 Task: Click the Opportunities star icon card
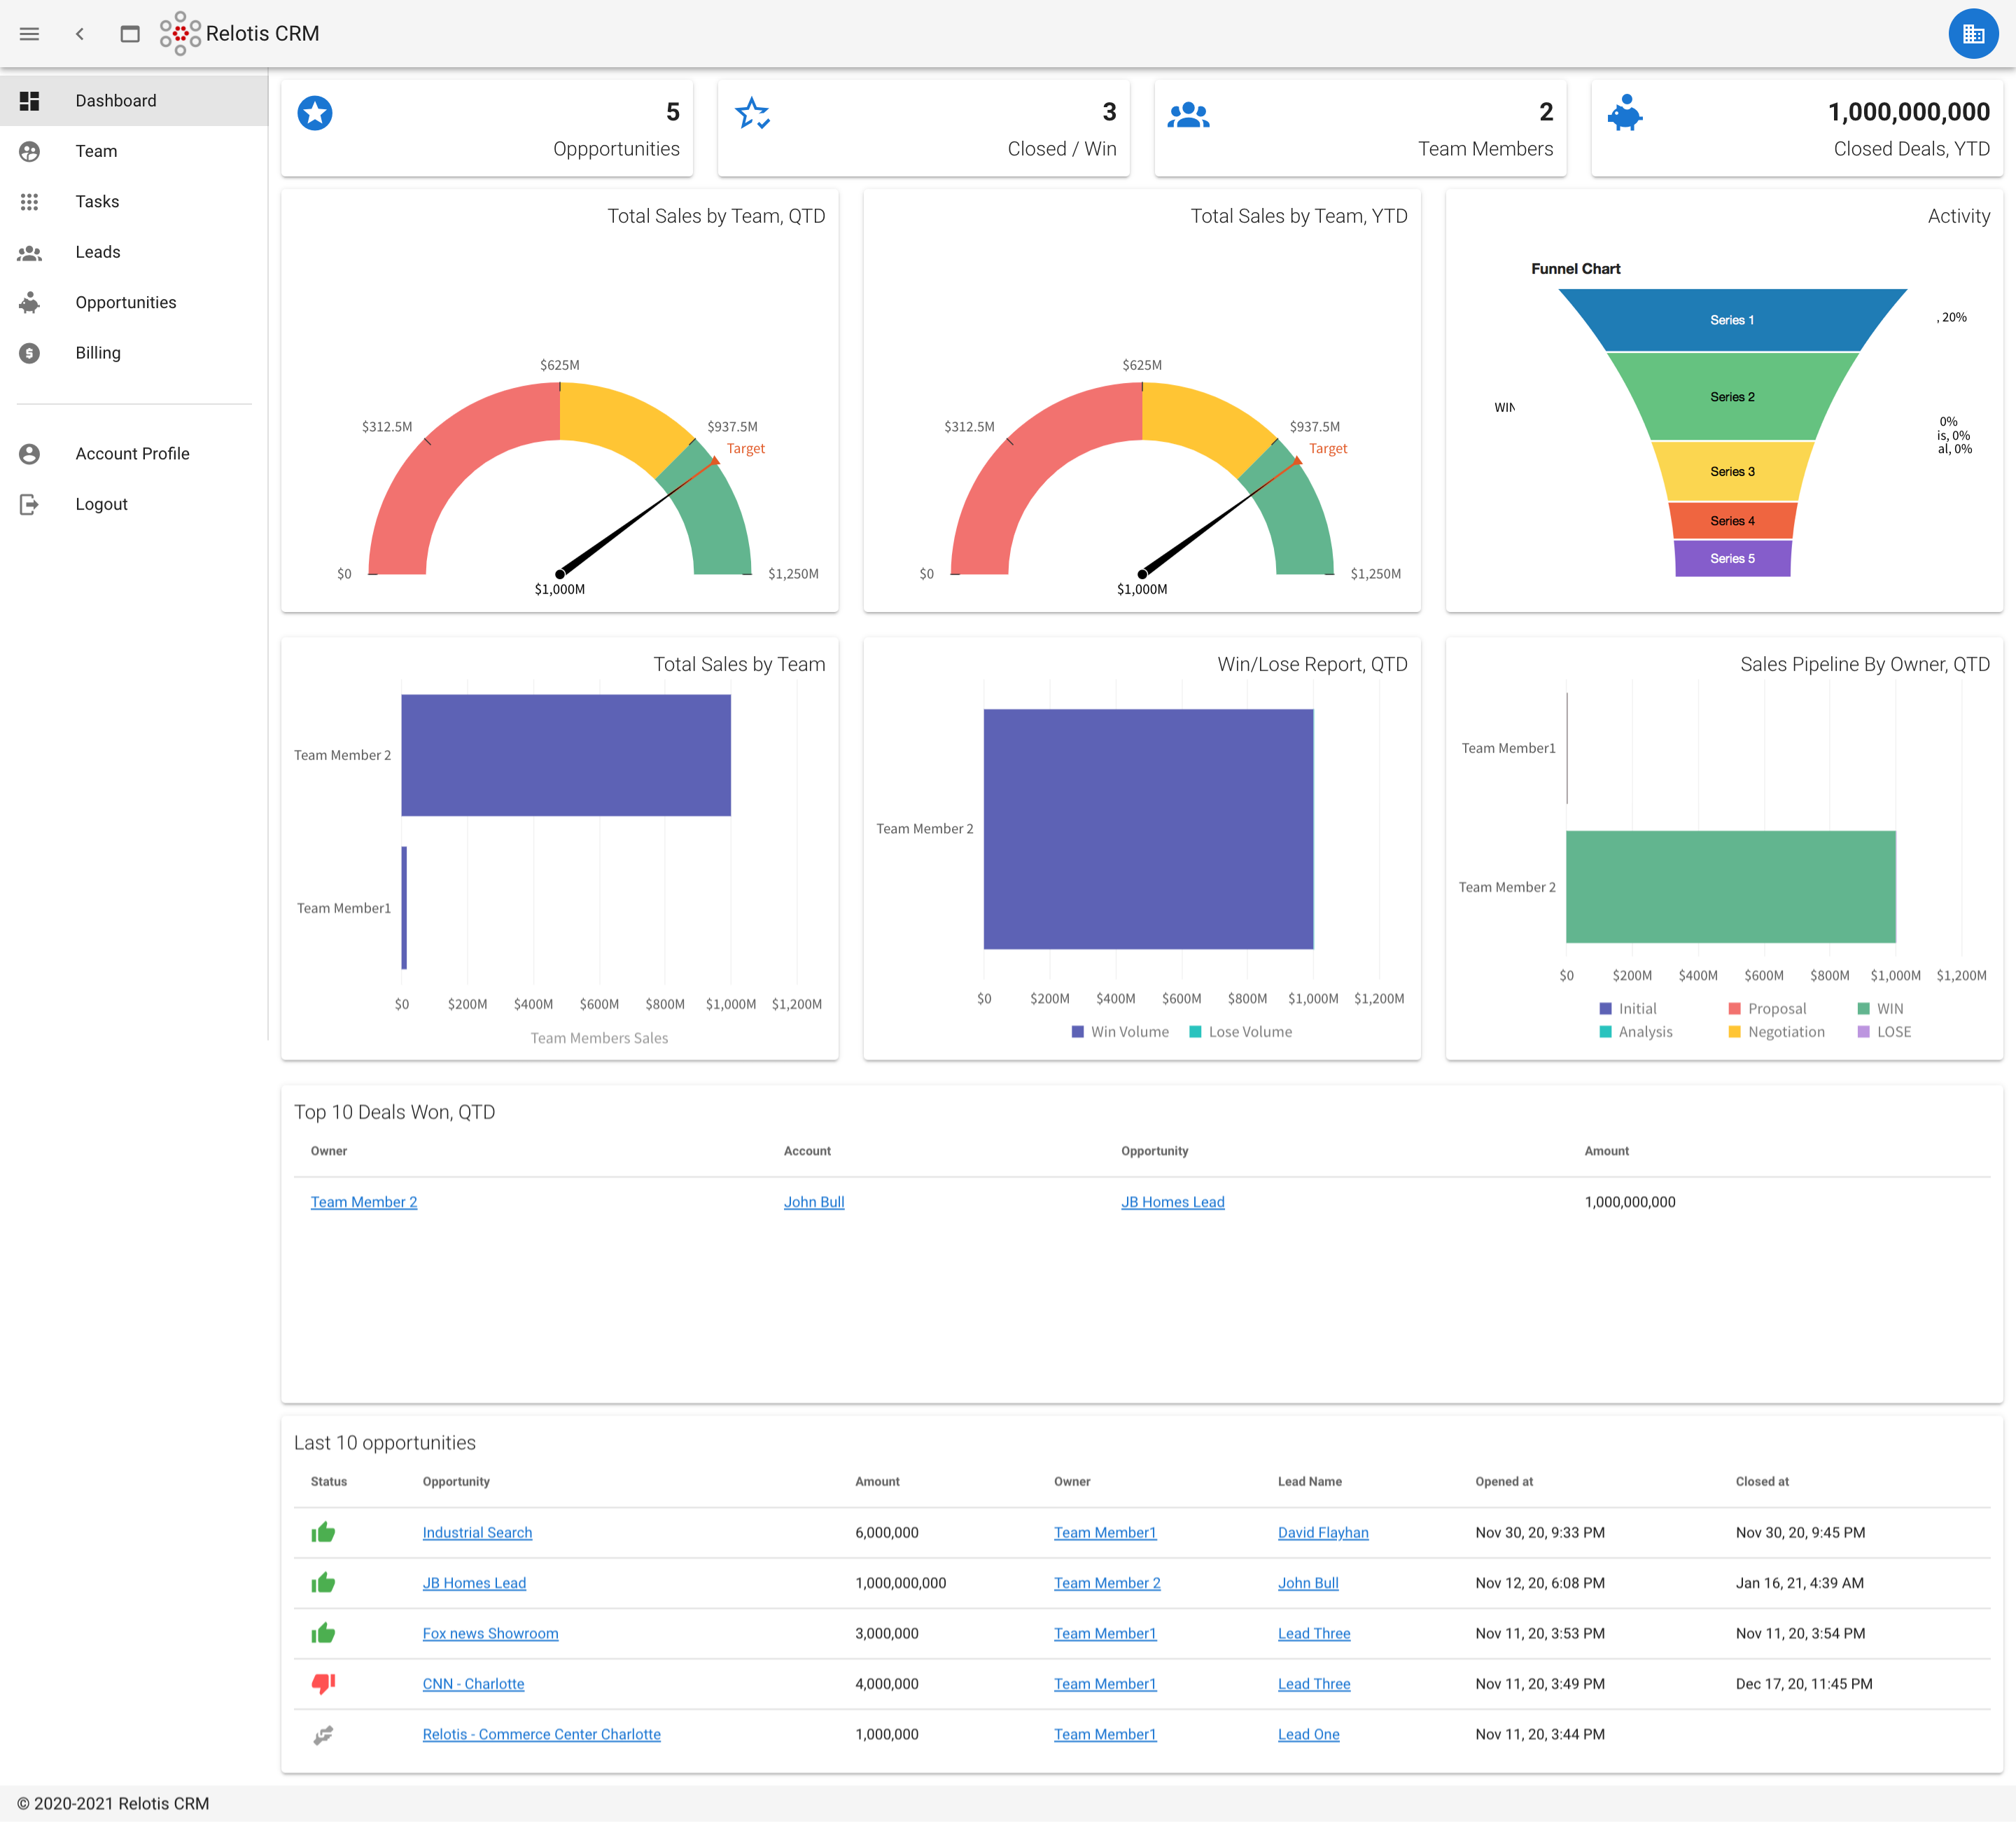point(315,113)
